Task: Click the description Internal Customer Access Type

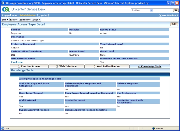Action: [x=27, y=41]
